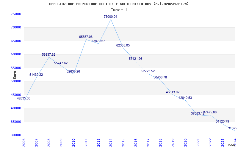Select the 2019 x-axis year label

click(x=173, y=143)
